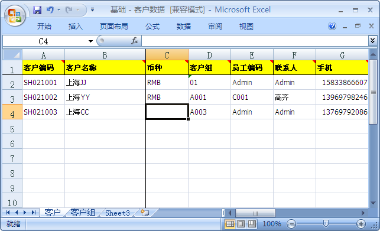Save the workbook with the floppy icon
Screen dimensions: 380x231
point(37,10)
